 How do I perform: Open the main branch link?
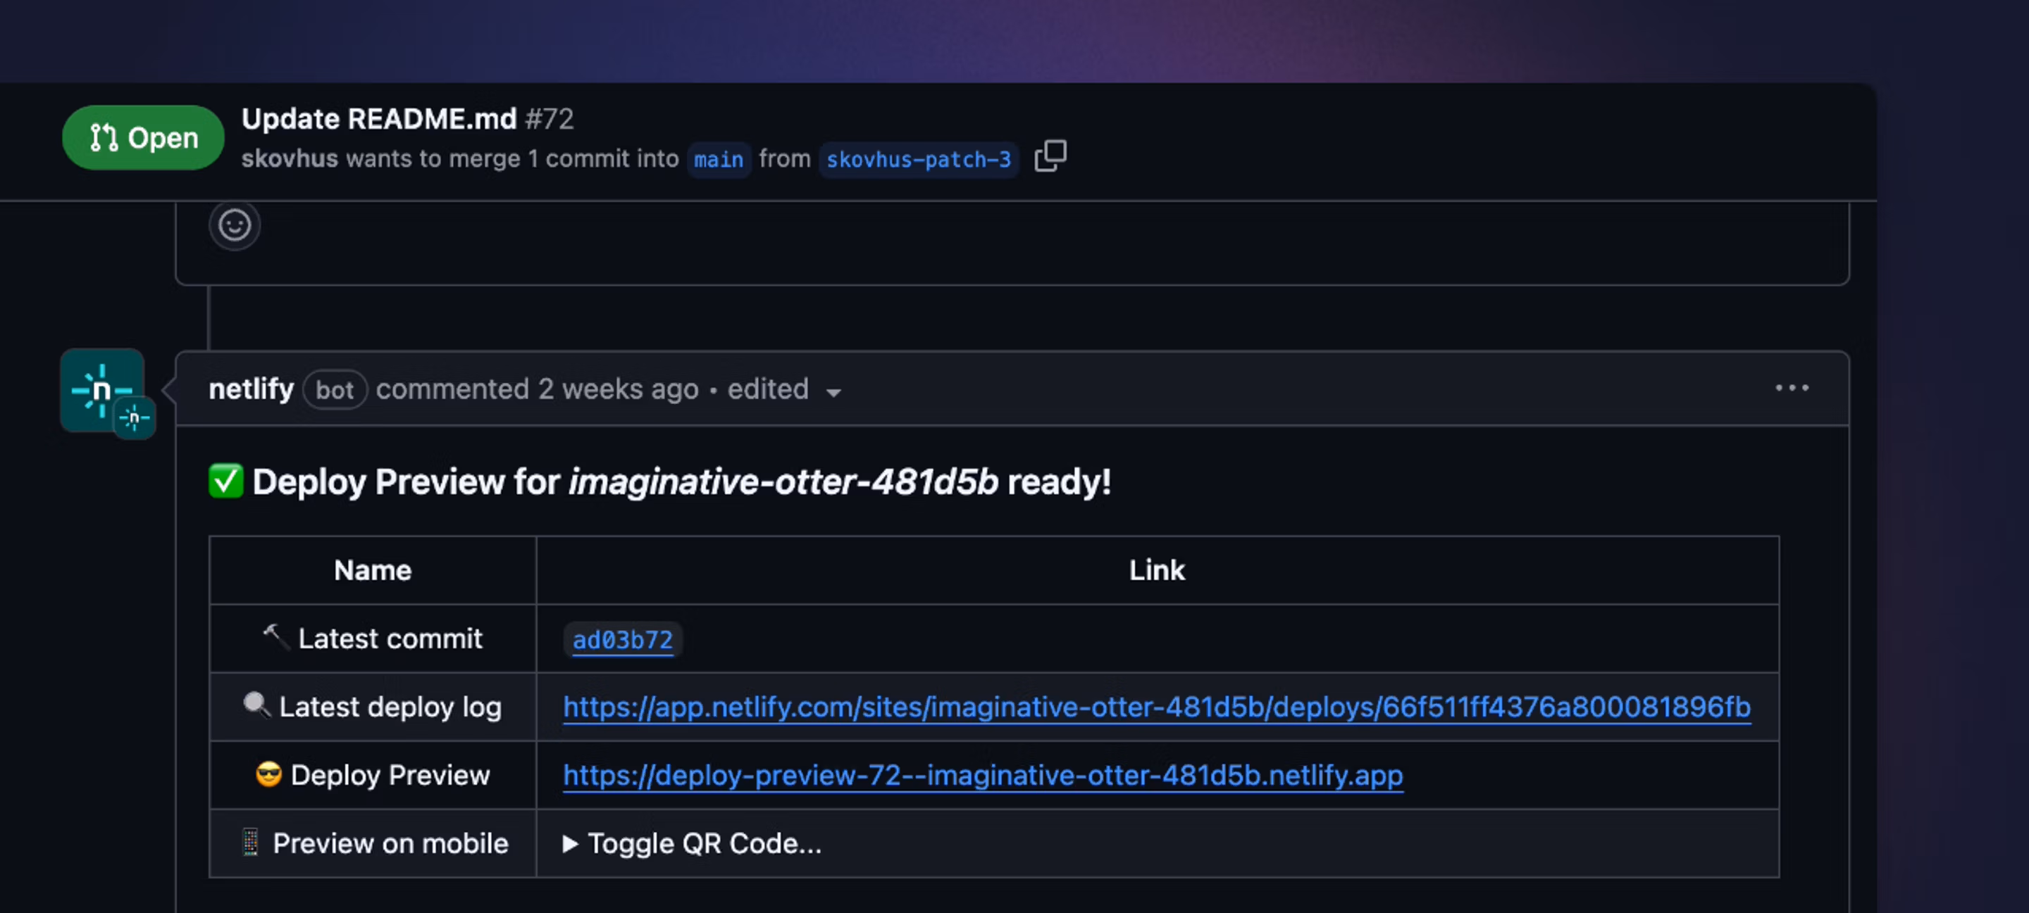(719, 160)
